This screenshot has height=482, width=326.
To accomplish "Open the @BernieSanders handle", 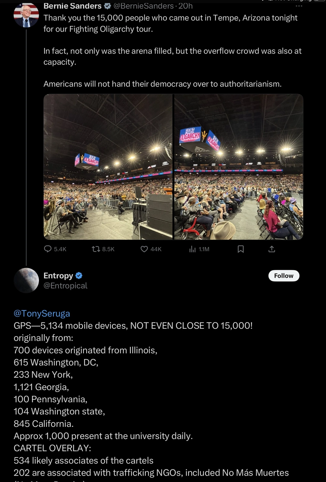I will tap(143, 6).
